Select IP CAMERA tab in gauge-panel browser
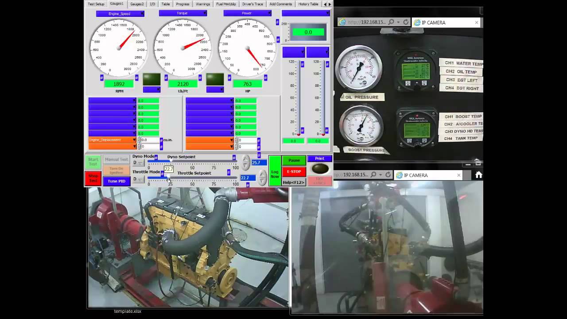Image resolution: width=567 pixels, height=319 pixels. point(446,22)
